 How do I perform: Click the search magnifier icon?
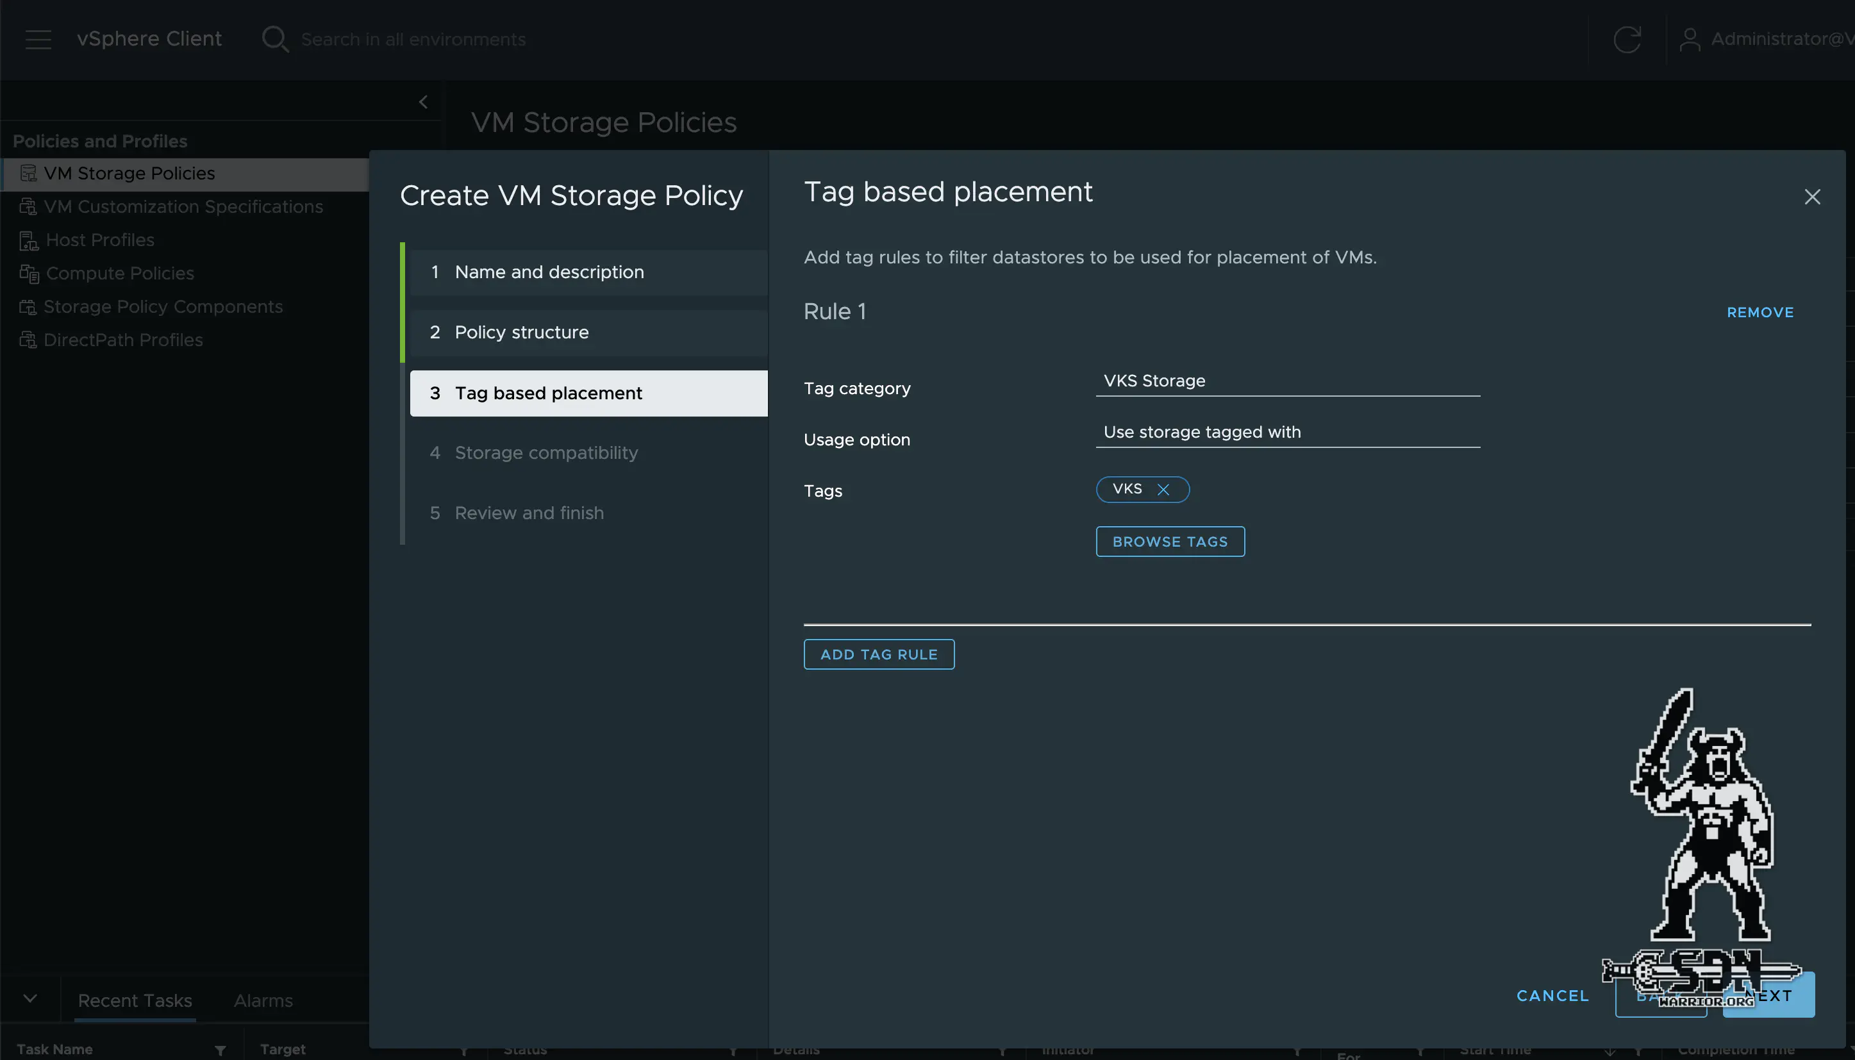[275, 39]
